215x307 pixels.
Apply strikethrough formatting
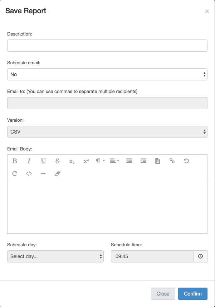pos(58,161)
